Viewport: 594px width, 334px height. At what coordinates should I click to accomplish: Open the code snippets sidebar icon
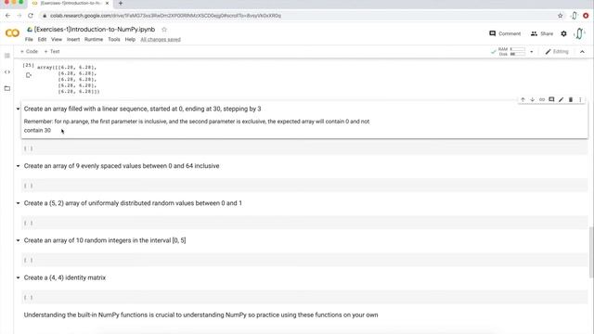point(7,72)
